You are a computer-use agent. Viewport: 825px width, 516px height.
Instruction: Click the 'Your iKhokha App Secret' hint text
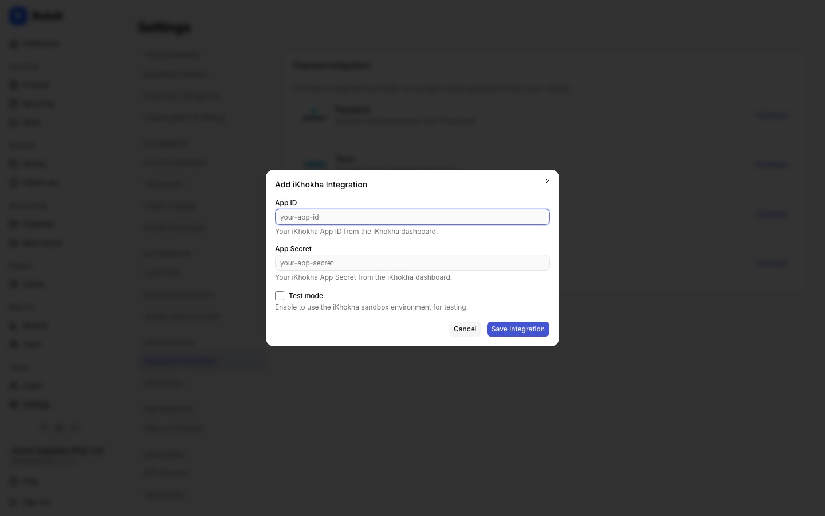[x=363, y=277]
